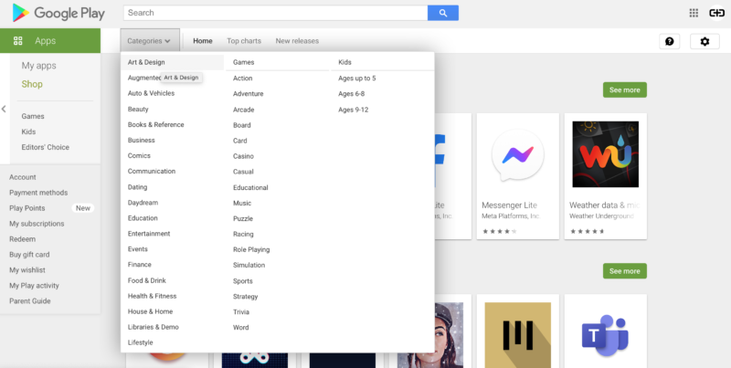Choose Role Playing games category

(251, 249)
